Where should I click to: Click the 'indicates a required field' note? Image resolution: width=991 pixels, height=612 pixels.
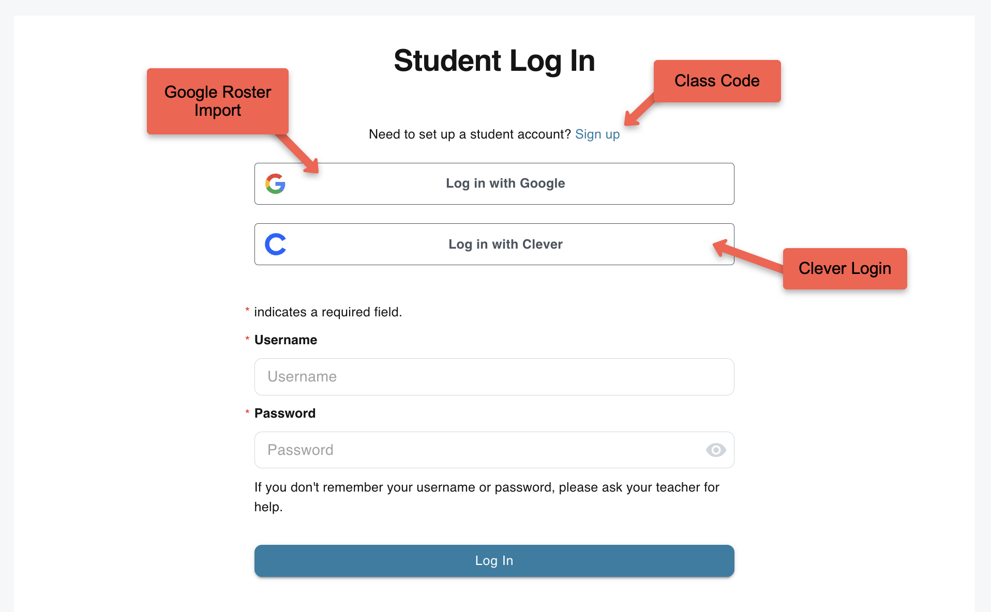click(x=328, y=312)
